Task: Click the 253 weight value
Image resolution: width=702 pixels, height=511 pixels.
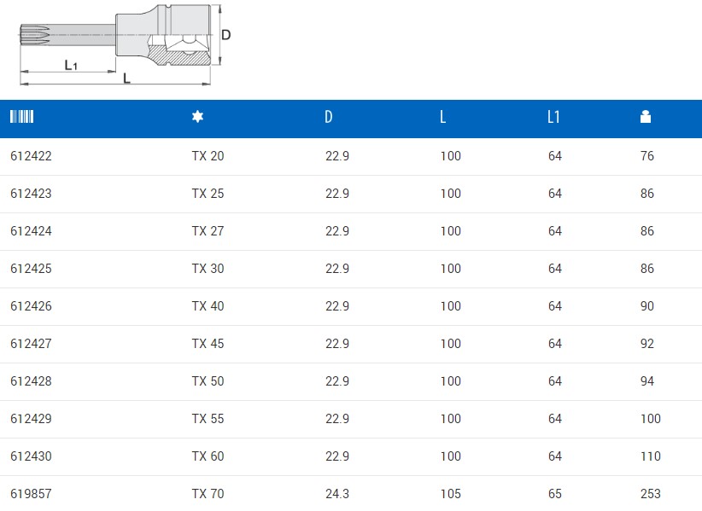Action: pyautogui.click(x=650, y=494)
